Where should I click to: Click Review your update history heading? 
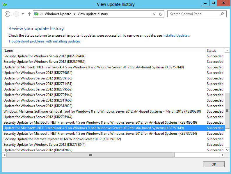pos(36,29)
